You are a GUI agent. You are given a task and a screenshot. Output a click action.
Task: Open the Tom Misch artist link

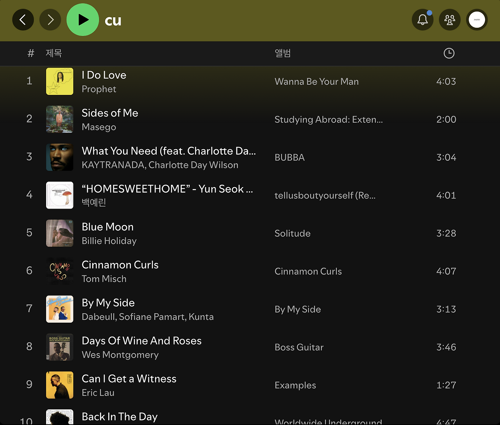(104, 279)
